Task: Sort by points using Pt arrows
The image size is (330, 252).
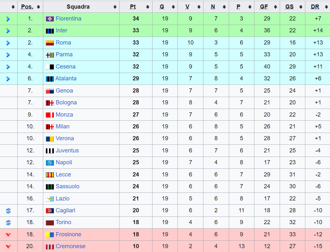Action: coord(147,7)
